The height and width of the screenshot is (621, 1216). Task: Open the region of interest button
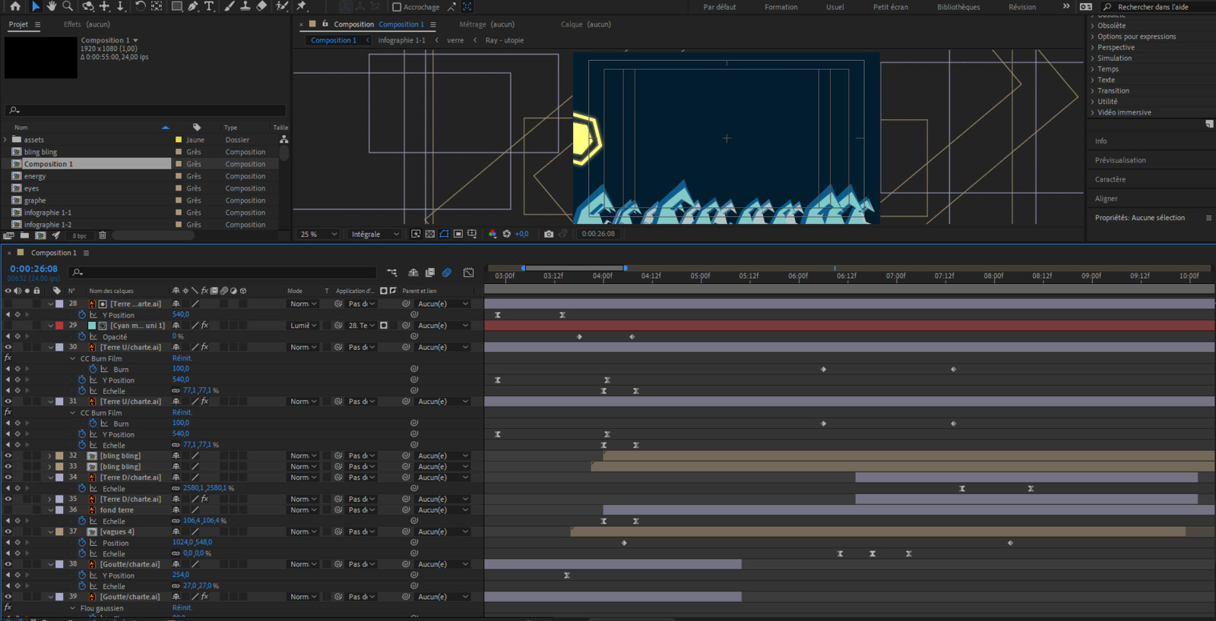point(458,234)
